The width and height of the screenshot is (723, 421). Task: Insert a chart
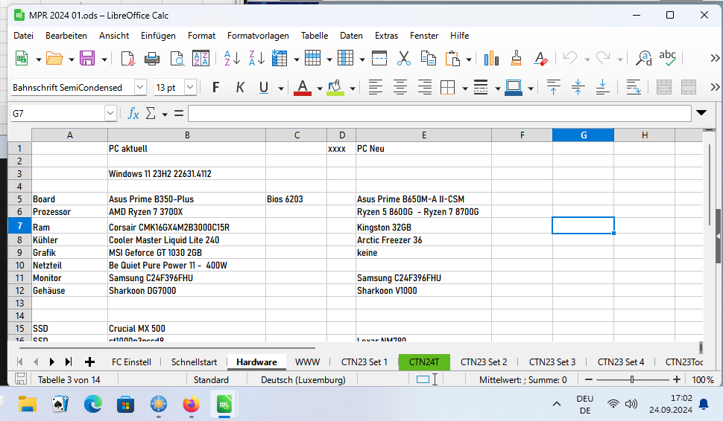pyautogui.click(x=491, y=59)
